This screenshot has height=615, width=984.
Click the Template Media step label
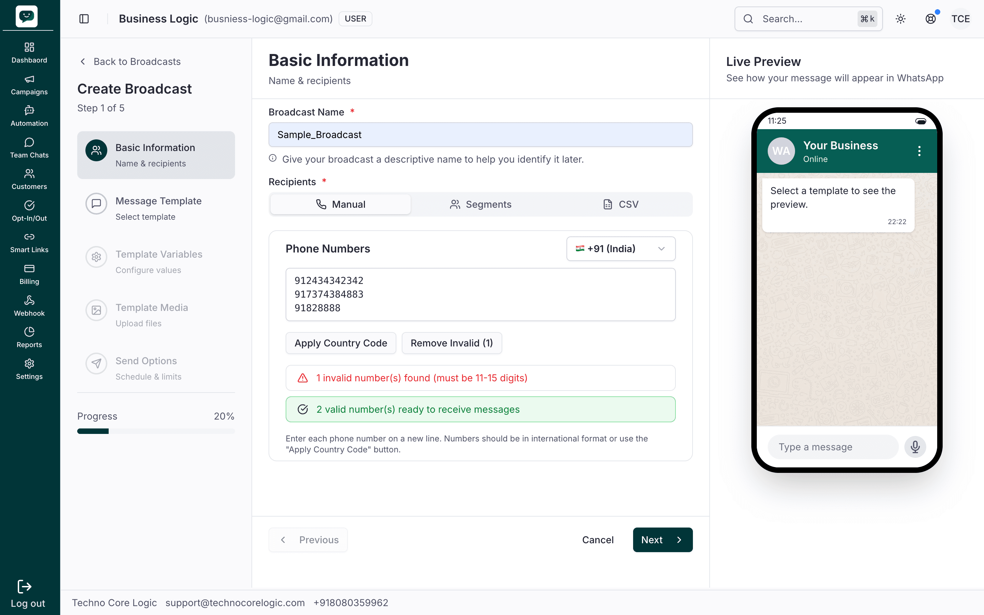pyautogui.click(x=152, y=307)
